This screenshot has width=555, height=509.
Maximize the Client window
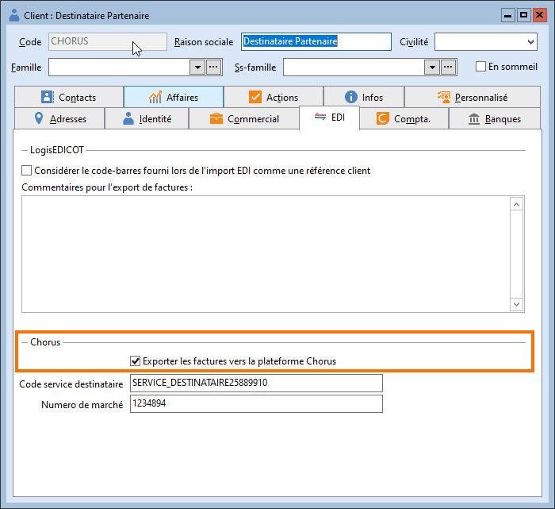[523, 15]
